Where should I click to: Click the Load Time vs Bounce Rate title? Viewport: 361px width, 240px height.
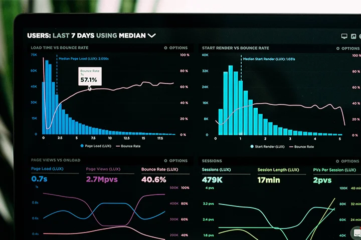tap(59, 48)
